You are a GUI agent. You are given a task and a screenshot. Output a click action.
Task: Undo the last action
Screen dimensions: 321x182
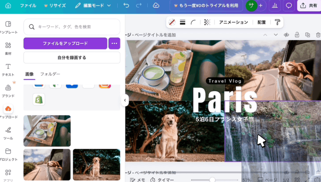126,6
